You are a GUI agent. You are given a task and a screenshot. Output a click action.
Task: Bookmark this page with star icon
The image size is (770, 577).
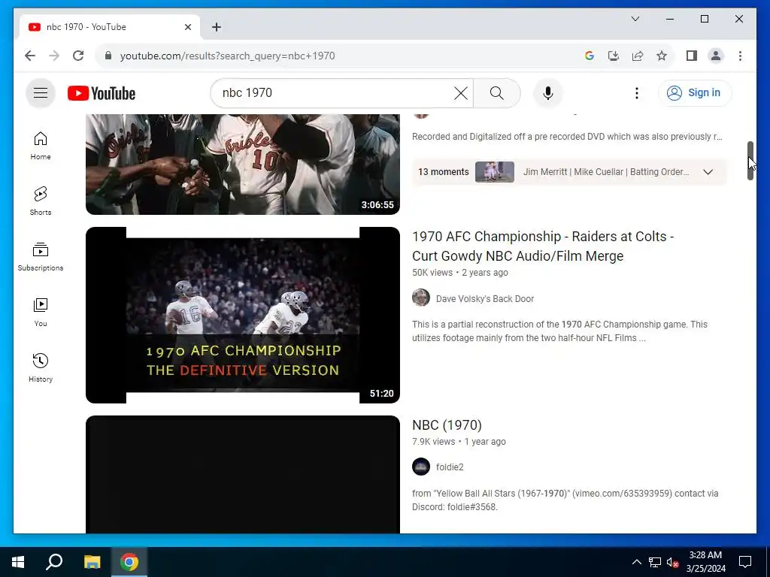point(662,56)
